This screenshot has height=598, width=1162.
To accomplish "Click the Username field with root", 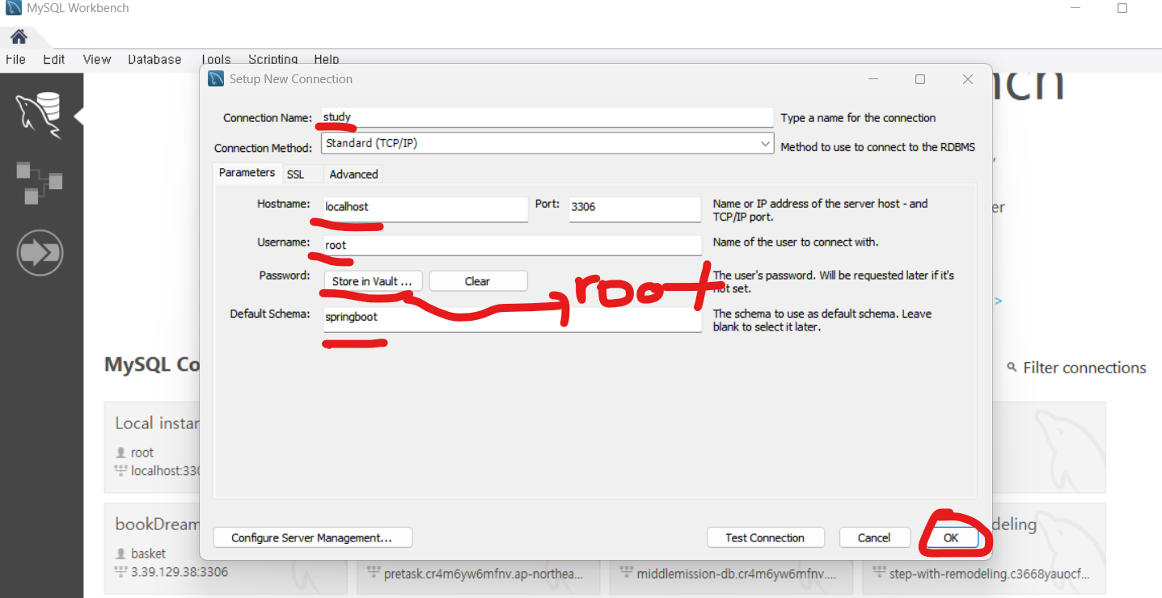I will (x=511, y=245).
